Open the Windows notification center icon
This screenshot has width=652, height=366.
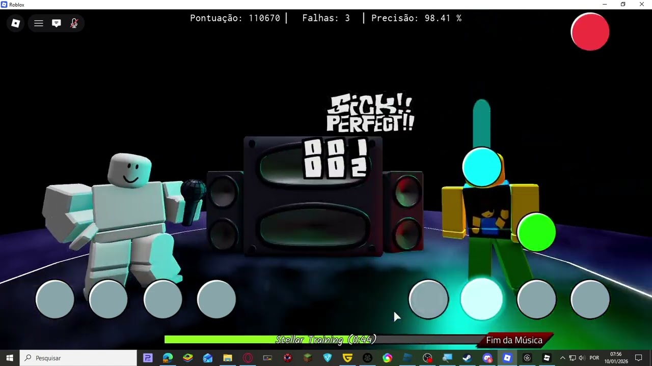(x=638, y=358)
